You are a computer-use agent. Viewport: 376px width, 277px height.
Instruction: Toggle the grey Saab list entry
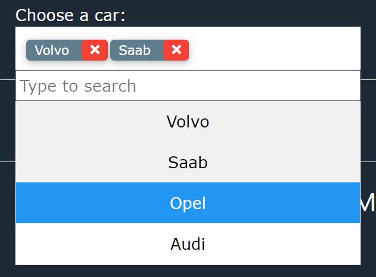coord(188,162)
